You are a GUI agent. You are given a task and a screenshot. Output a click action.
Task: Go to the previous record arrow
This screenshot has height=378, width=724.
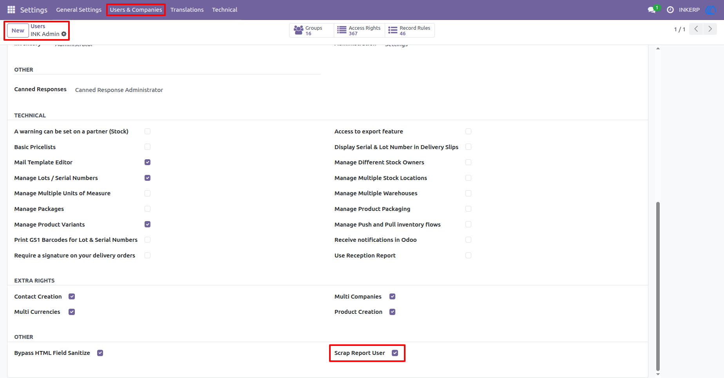(696, 29)
